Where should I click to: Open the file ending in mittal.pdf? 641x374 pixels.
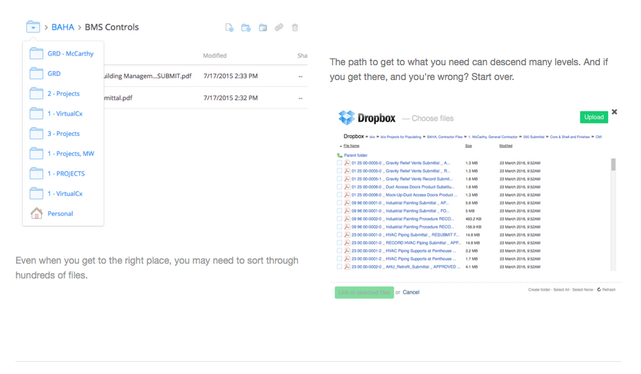tap(118, 98)
